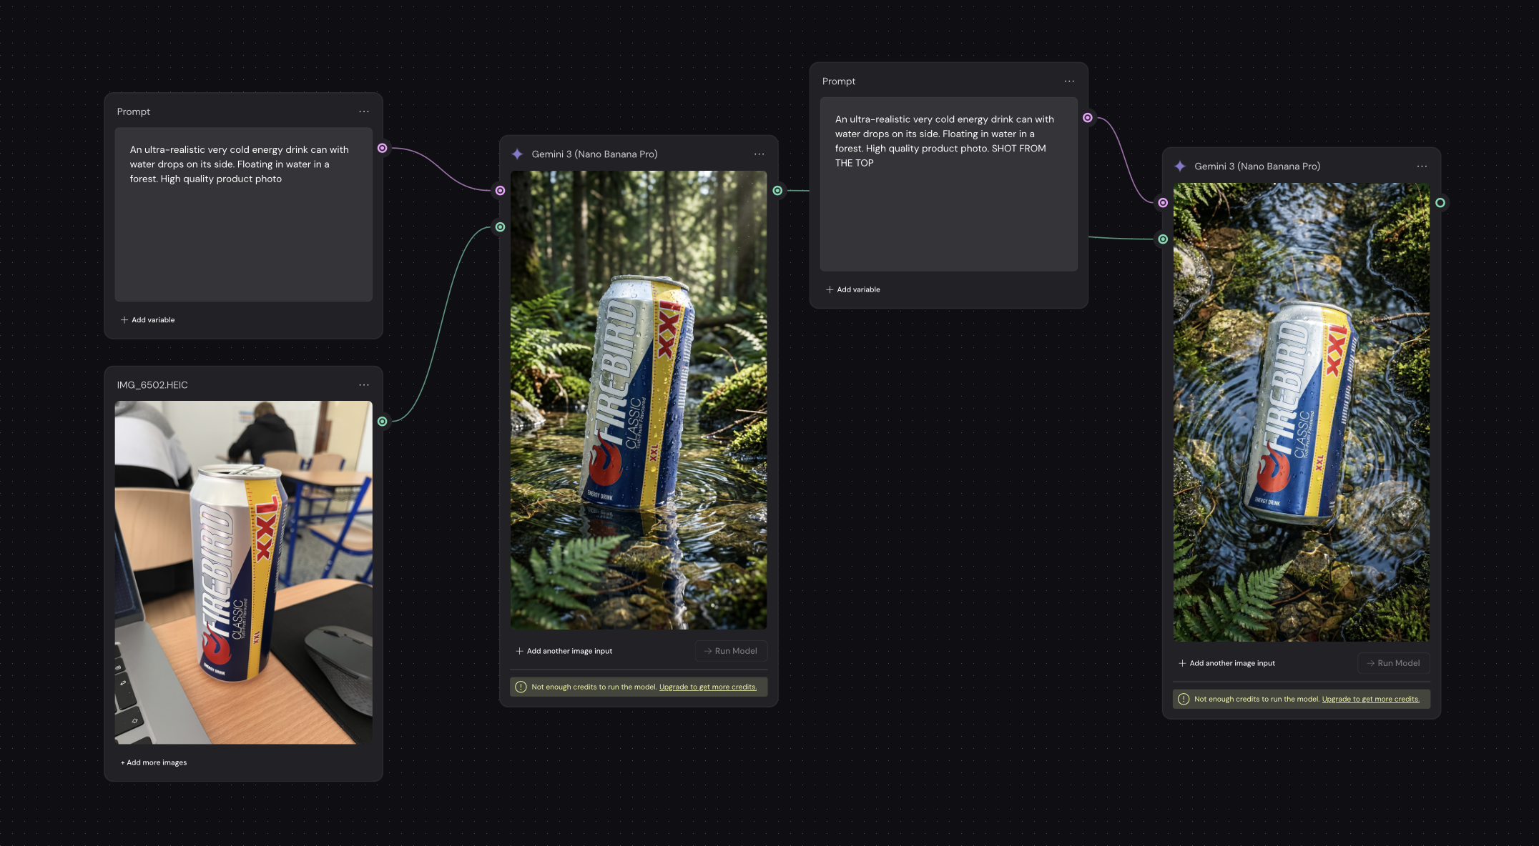Click "Gemini 3 (Nano Banana Pro)" title above forest-stream image
Image resolution: width=1539 pixels, height=846 pixels.
point(595,154)
